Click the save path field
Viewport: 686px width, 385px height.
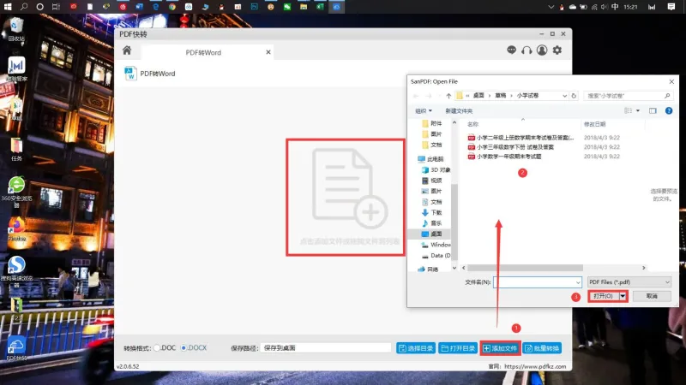click(x=326, y=348)
